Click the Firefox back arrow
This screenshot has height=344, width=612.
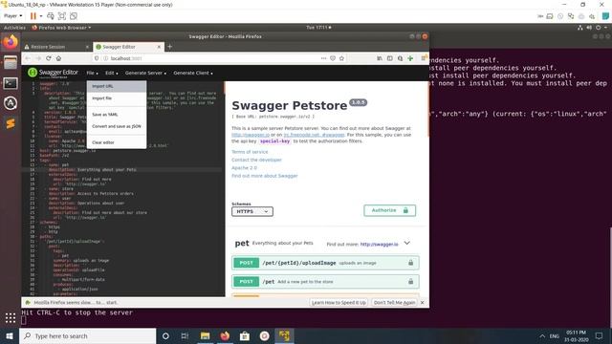[x=28, y=58]
